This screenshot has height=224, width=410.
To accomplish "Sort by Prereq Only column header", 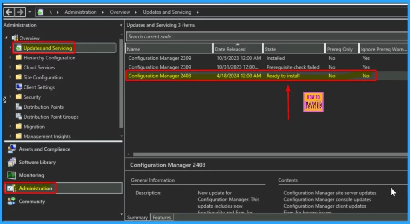I will click(342, 49).
